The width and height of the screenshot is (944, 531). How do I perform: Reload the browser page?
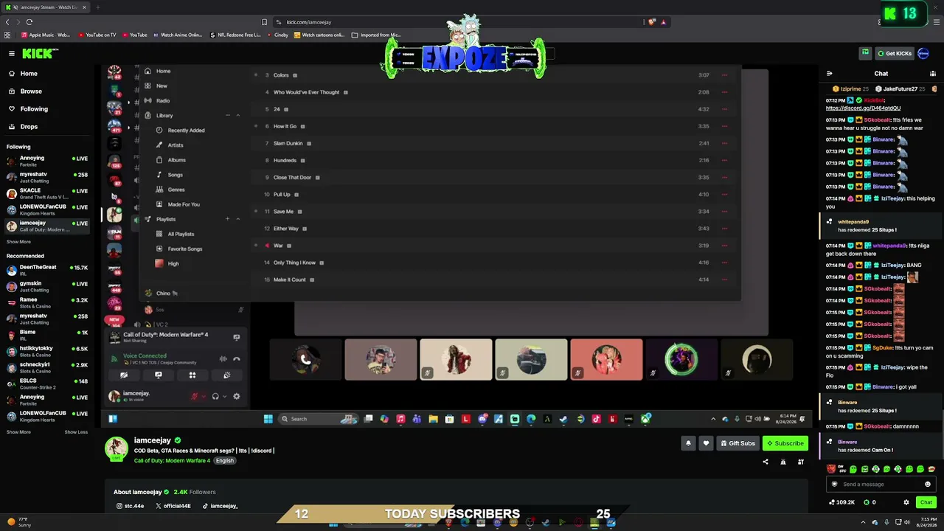(x=29, y=22)
